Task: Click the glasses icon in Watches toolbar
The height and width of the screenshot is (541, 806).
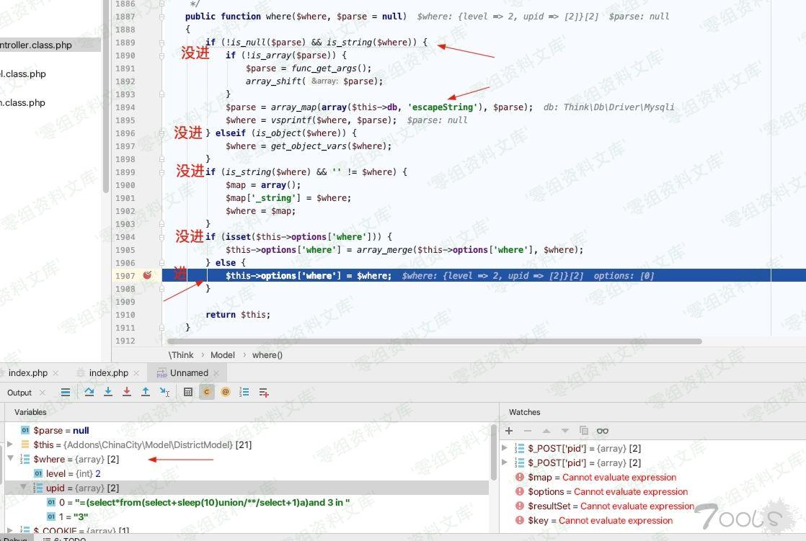Action: coord(603,431)
